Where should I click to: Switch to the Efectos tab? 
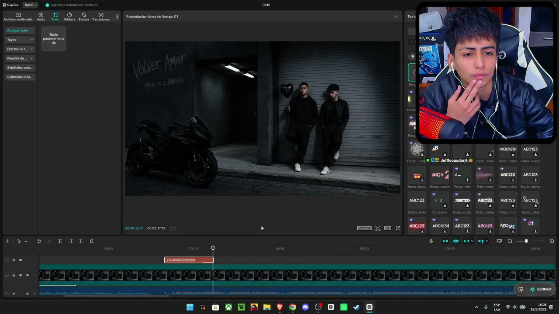(x=84, y=17)
